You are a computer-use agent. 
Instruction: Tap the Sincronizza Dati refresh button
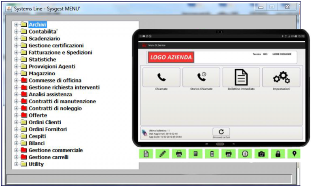(x=221, y=132)
